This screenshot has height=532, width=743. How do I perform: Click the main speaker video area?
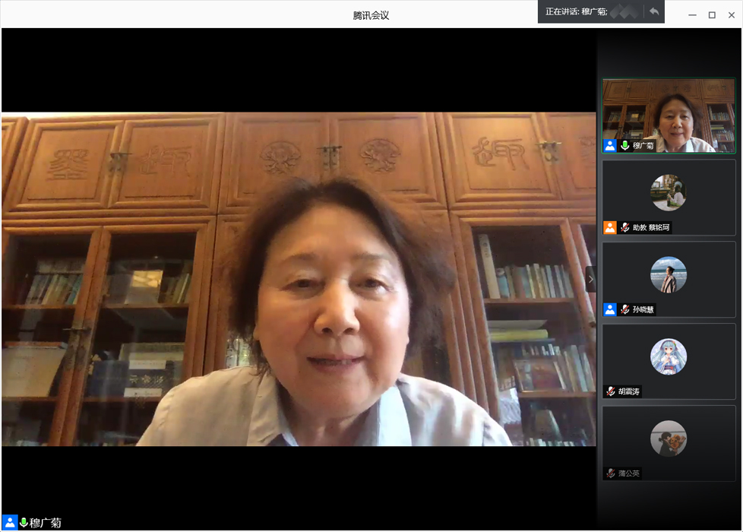coord(298,279)
